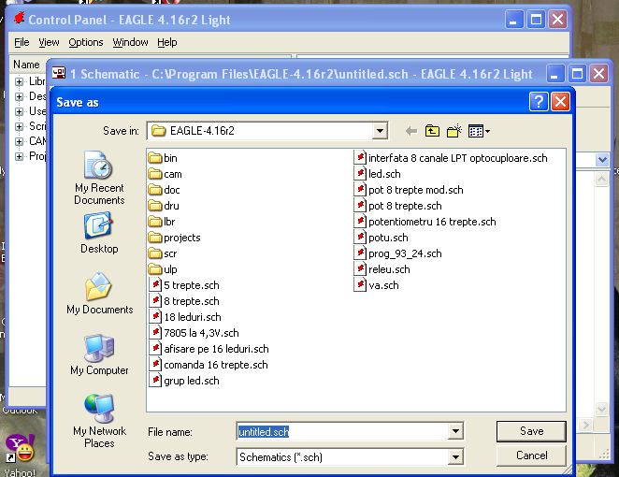The image size is (619, 477).
Task: Open the Window menu in Control Panel
Action: (130, 42)
